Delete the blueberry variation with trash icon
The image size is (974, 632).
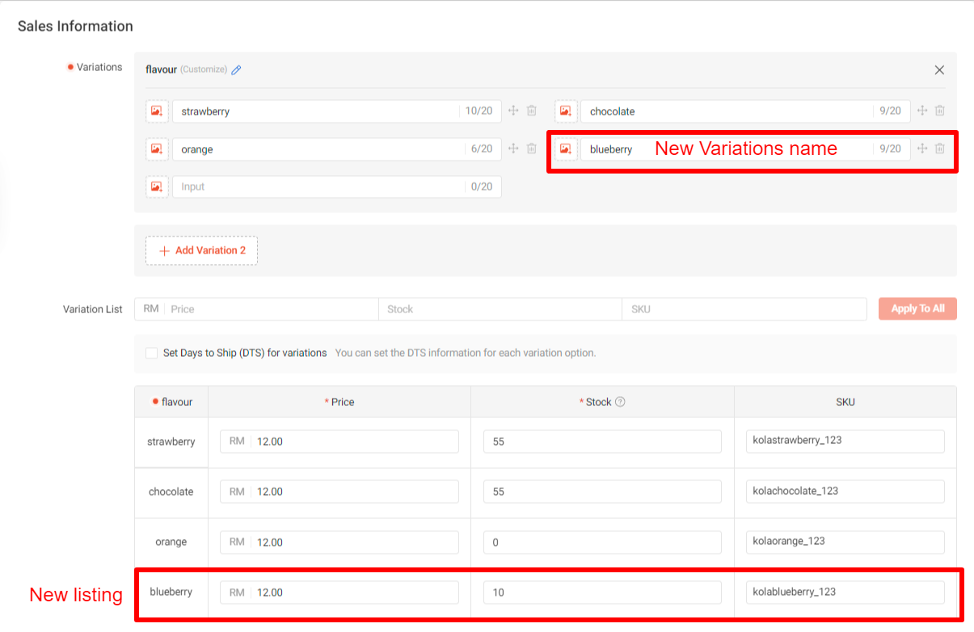click(x=940, y=149)
